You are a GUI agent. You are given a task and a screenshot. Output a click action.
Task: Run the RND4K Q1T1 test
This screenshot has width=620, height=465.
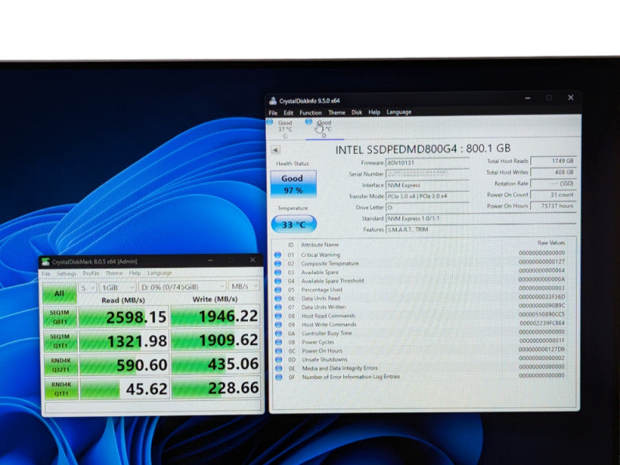click(x=61, y=389)
